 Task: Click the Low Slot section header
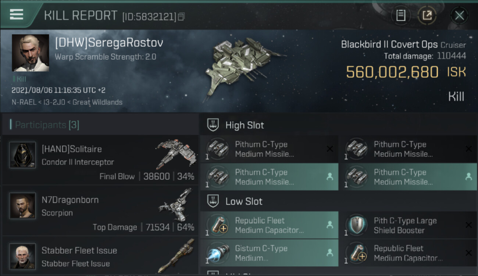[x=244, y=202]
